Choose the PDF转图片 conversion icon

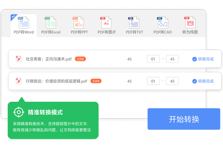[106, 23]
